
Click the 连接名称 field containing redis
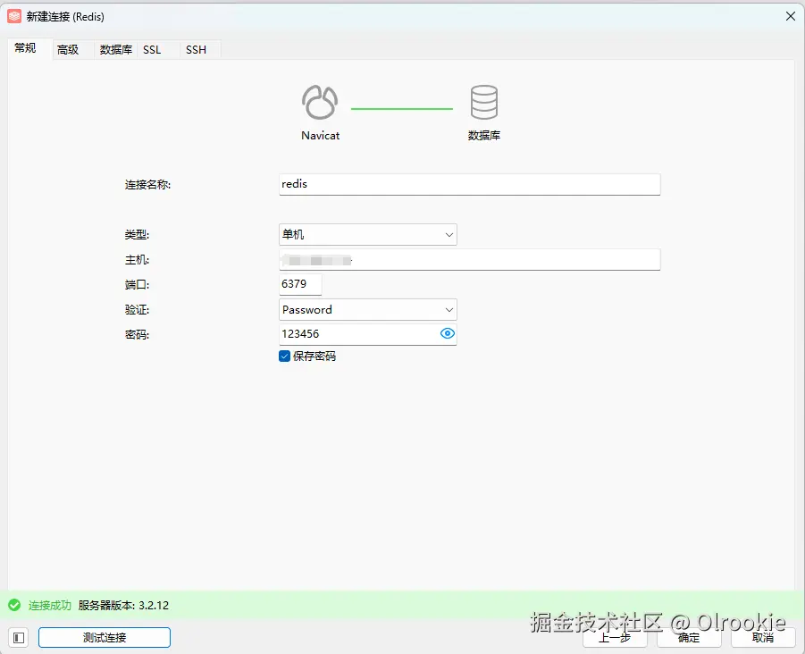point(470,184)
